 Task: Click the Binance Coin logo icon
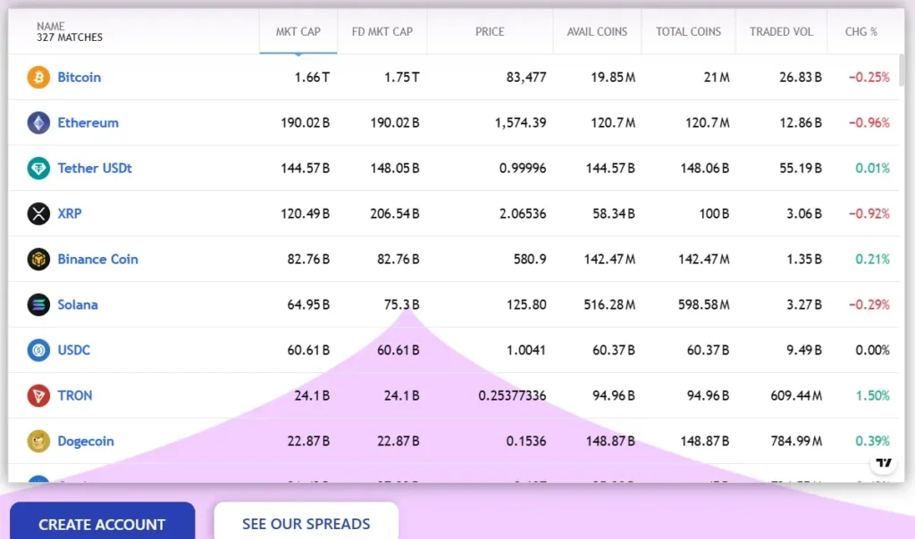[38, 260]
